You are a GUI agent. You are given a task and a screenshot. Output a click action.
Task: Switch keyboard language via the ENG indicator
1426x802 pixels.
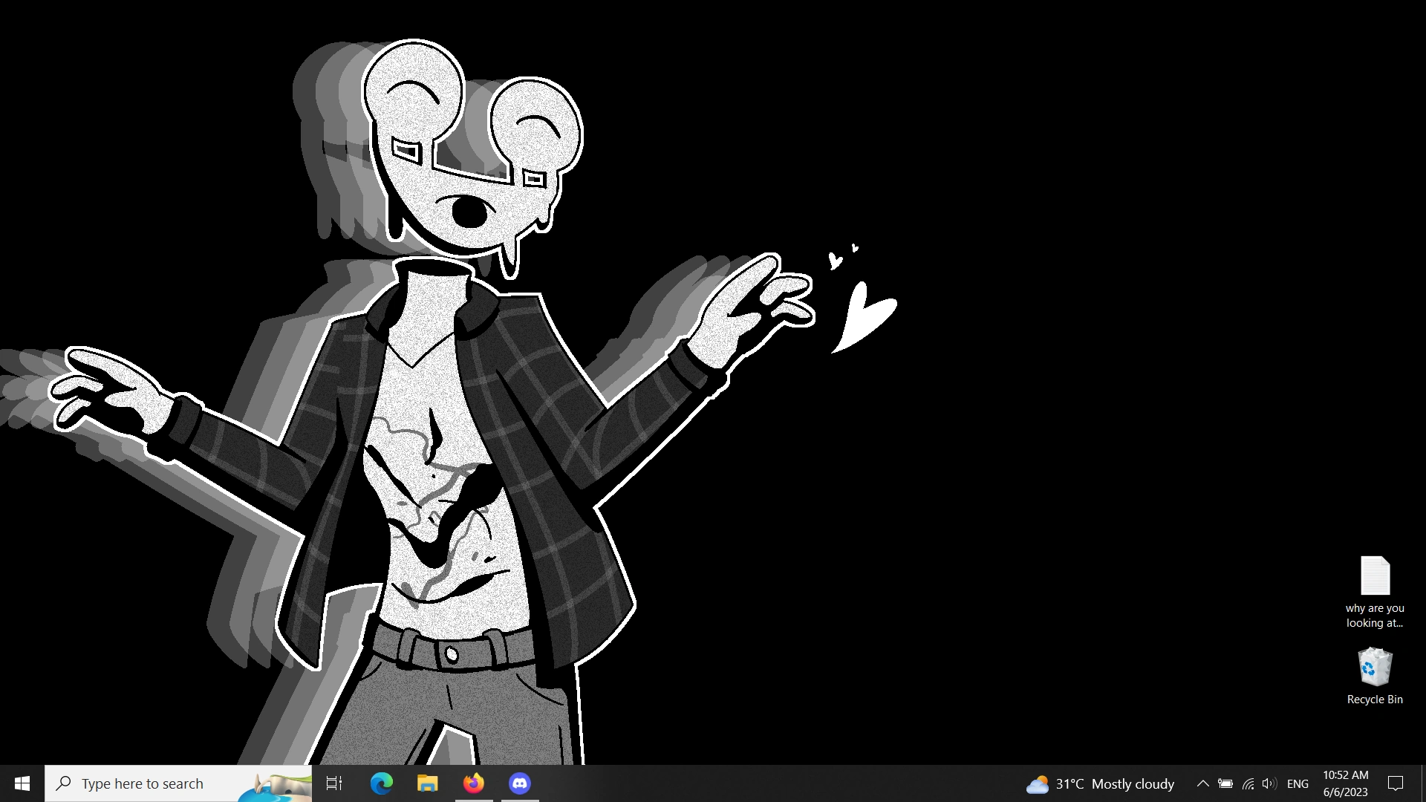[1298, 783]
